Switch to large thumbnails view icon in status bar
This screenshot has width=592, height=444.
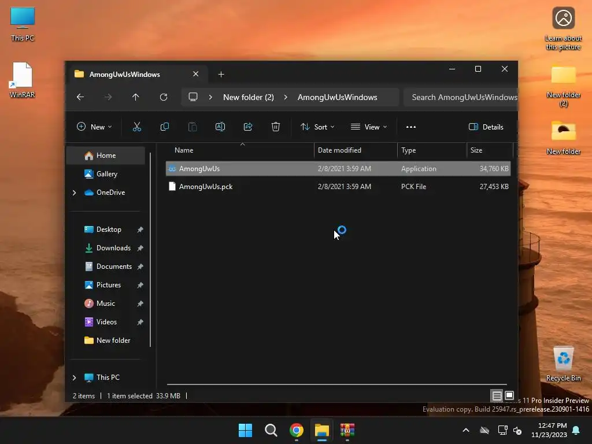[x=509, y=395]
